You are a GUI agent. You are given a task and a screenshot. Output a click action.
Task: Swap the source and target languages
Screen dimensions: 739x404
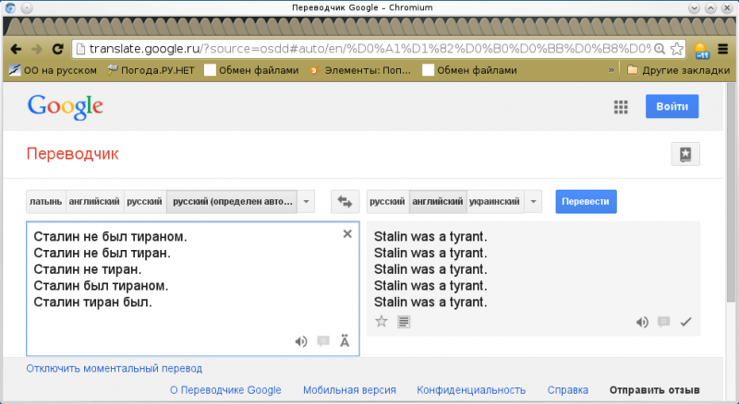coord(345,201)
